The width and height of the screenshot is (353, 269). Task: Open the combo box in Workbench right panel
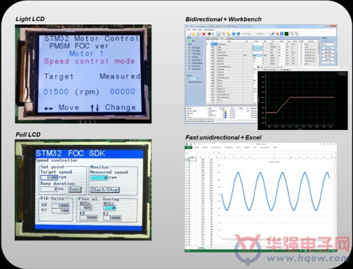tap(328, 44)
